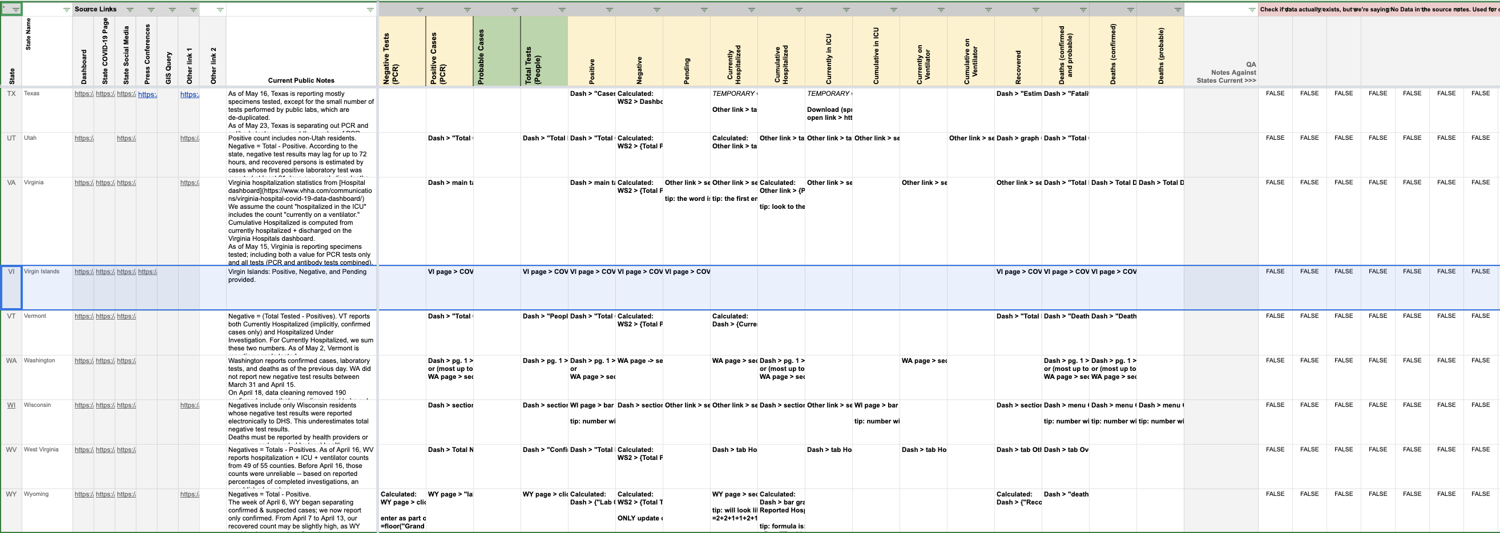Open filter icon above Negative column

pyautogui.click(x=657, y=10)
